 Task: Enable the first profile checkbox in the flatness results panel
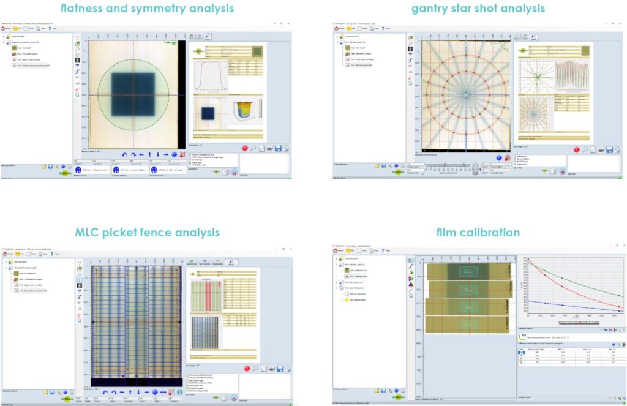tap(189, 155)
